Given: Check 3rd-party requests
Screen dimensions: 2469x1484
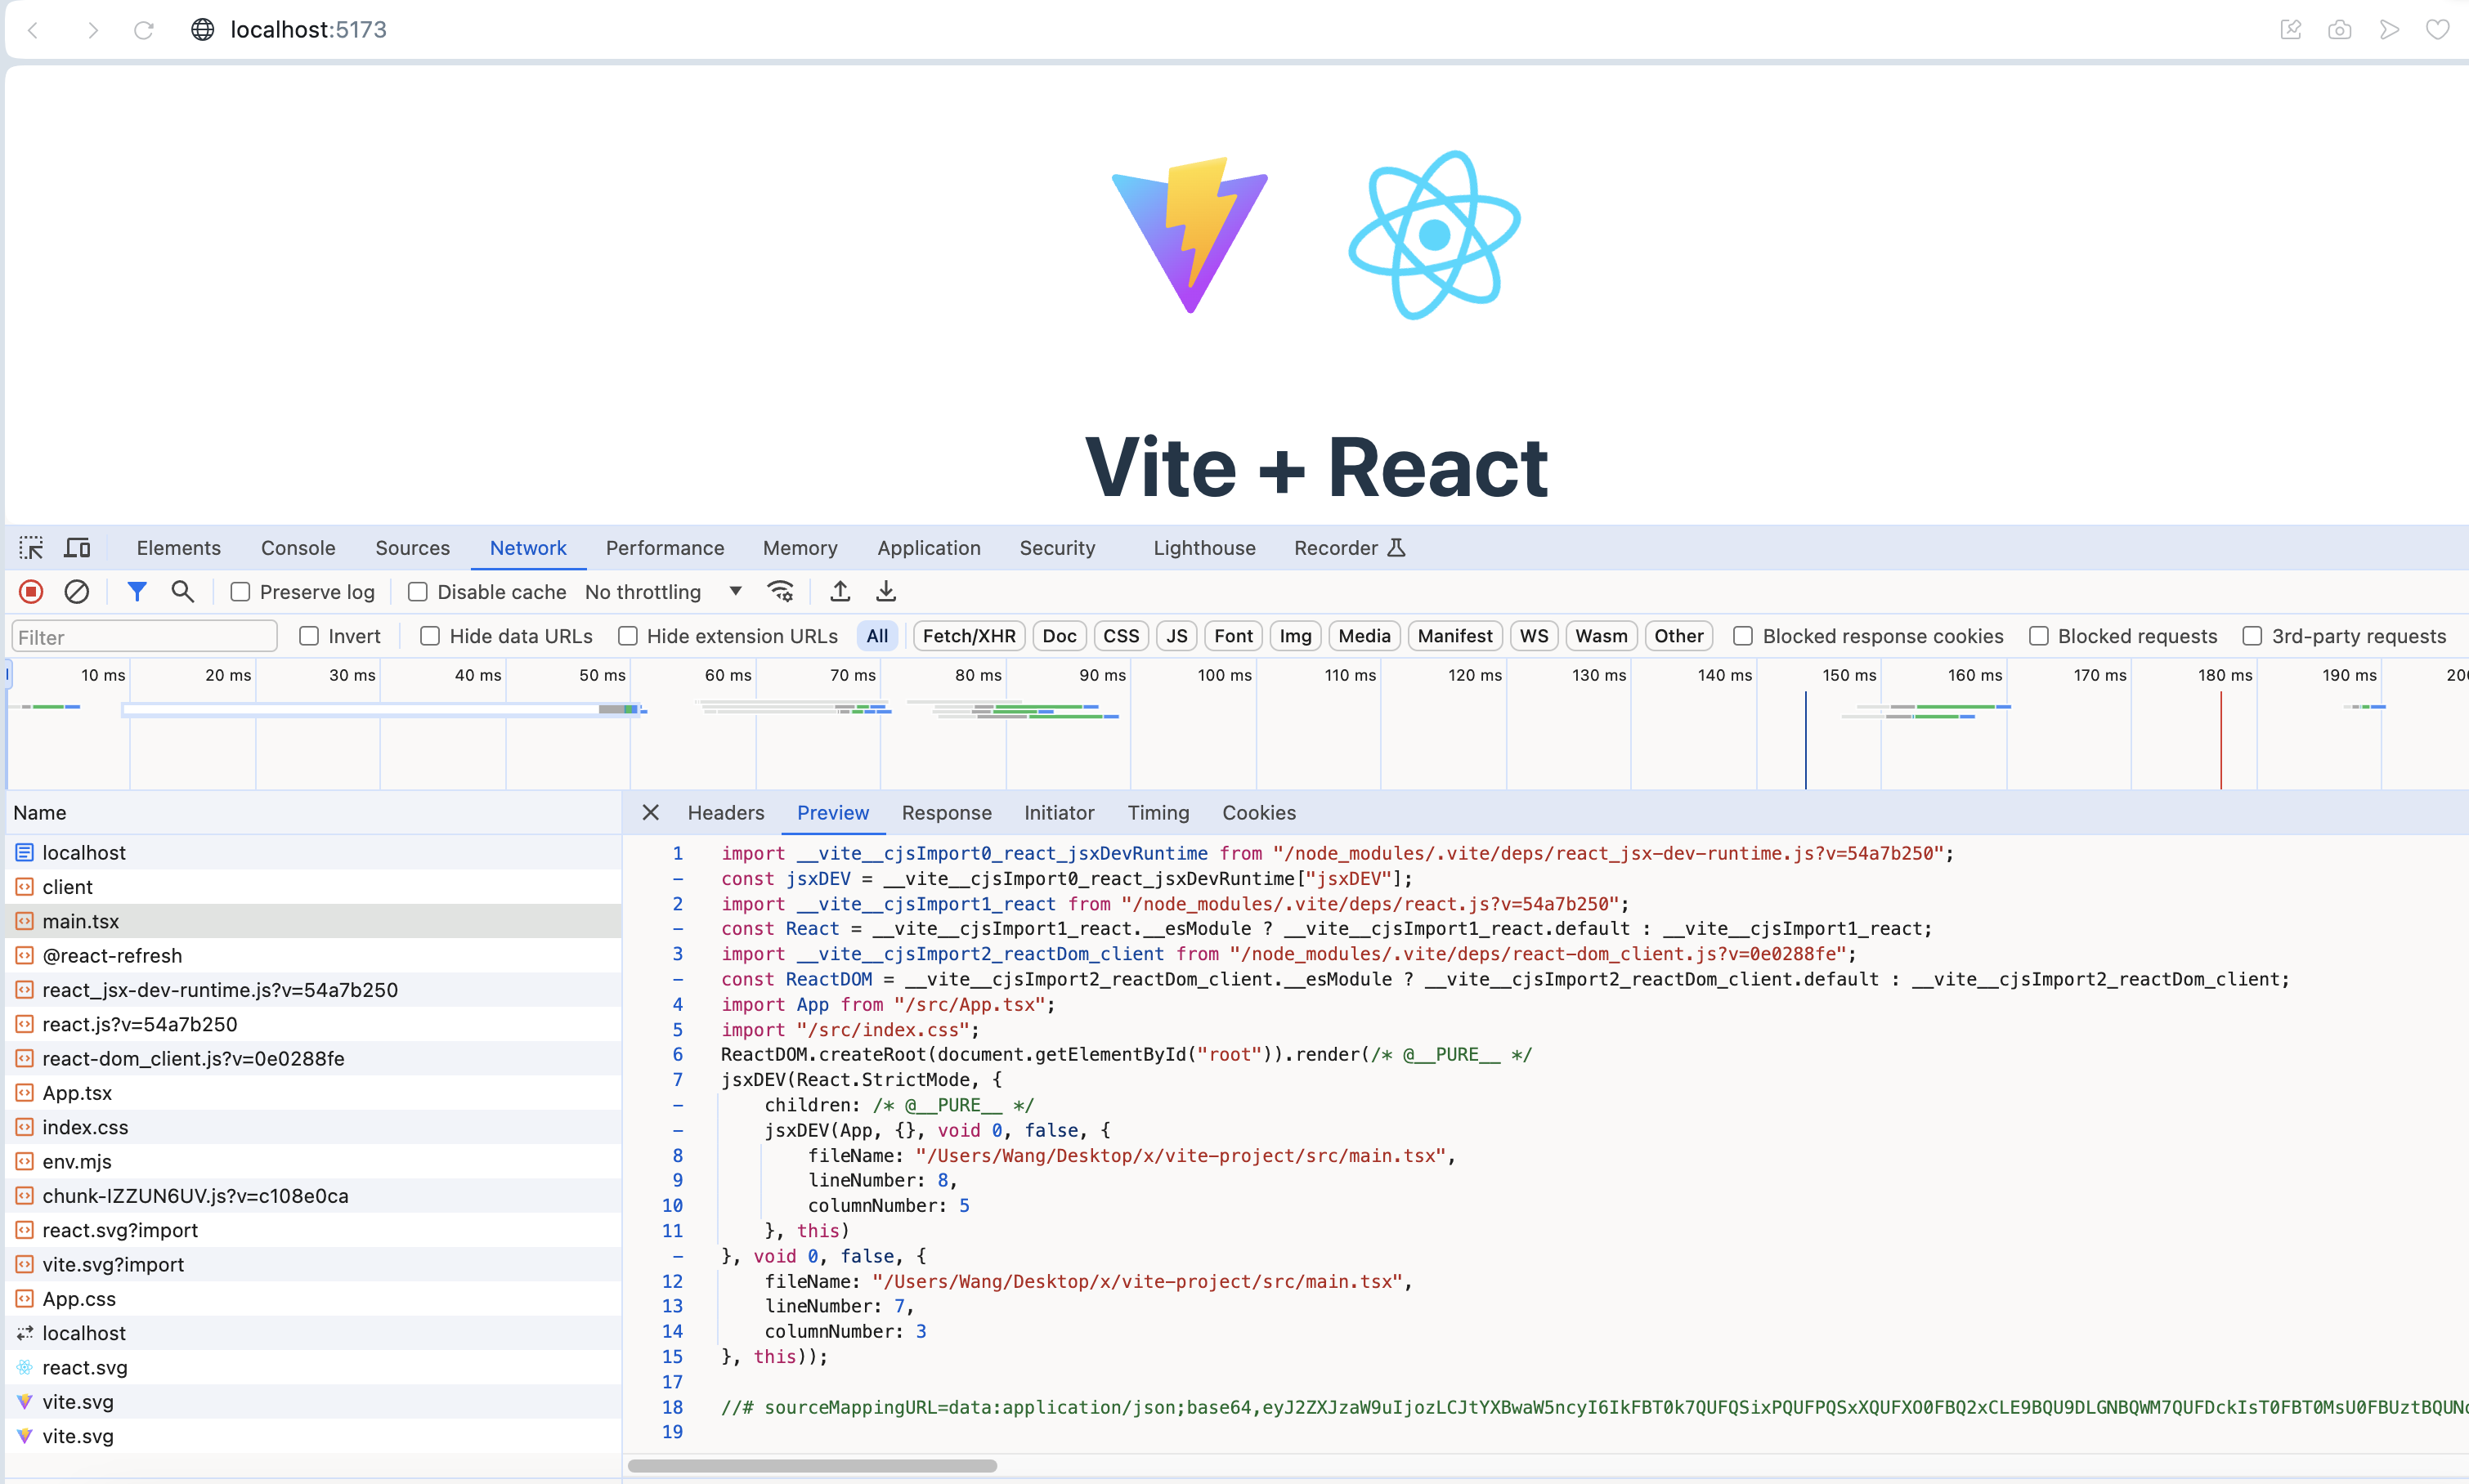Looking at the screenshot, I should [x=2253, y=636].
